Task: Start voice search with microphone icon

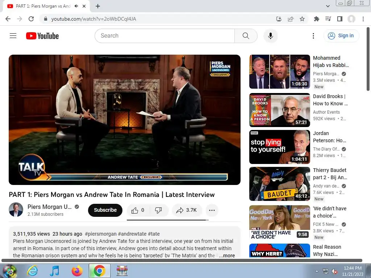Action: click(270, 36)
